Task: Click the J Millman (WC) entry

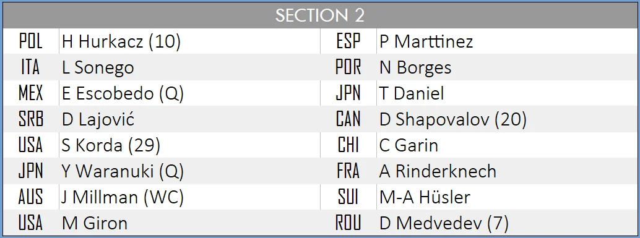Action: point(189,197)
